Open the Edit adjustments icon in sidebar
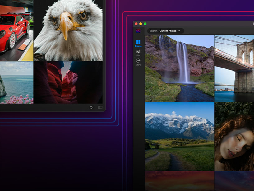The width and height of the screenshot is (254, 191). 138,51
